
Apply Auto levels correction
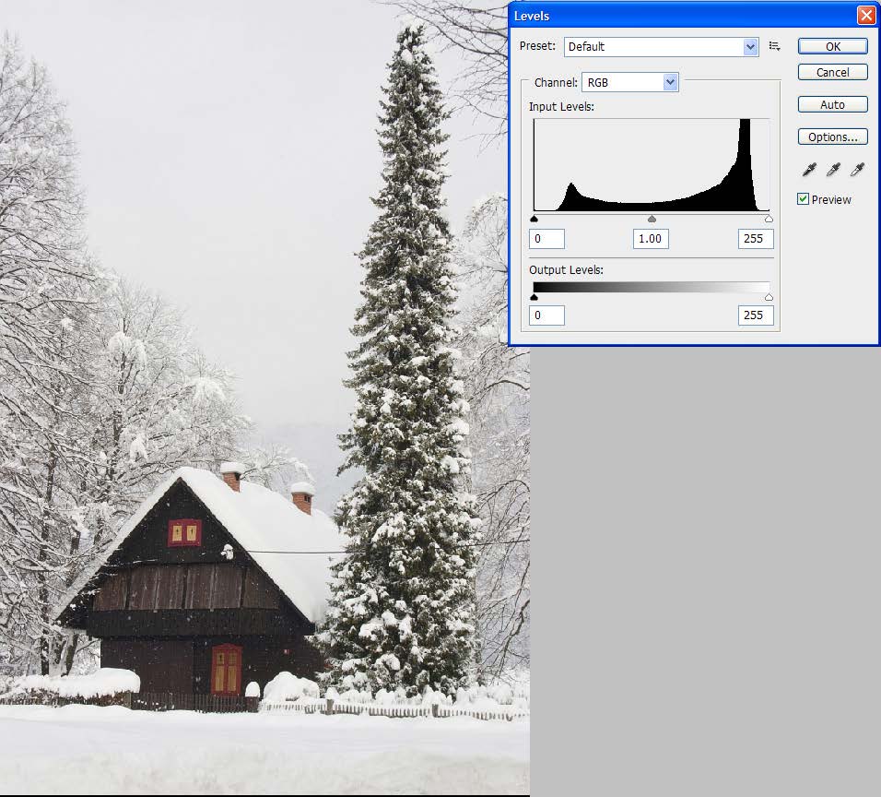832,104
